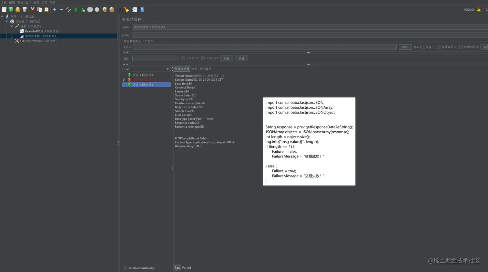Viewport: 488px width, 272px height.
Task: Stop the test with the large stop icon
Action: (90, 10)
